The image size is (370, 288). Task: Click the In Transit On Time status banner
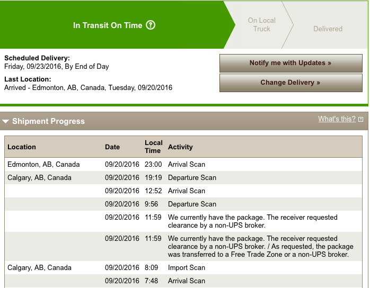click(x=114, y=25)
